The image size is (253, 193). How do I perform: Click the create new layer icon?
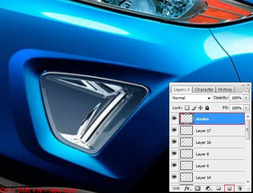(229, 188)
